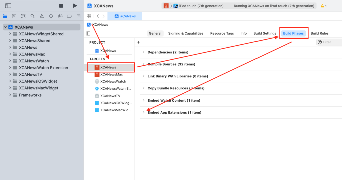
Task: Select the XCANewsMacWidget target
Action: pos(113,110)
